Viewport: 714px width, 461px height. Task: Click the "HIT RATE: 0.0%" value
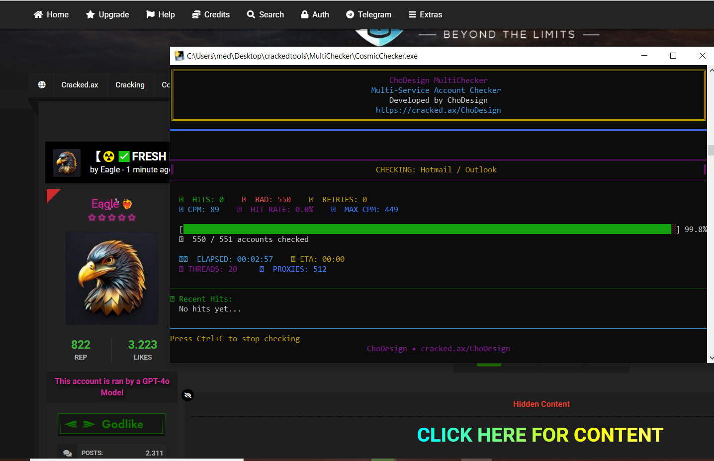tap(282, 210)
